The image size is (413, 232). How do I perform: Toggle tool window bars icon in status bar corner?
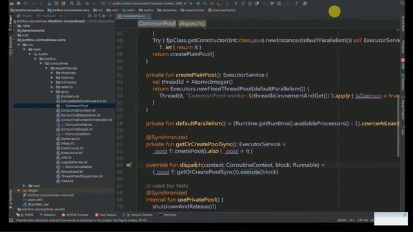(x=11, y=220)
